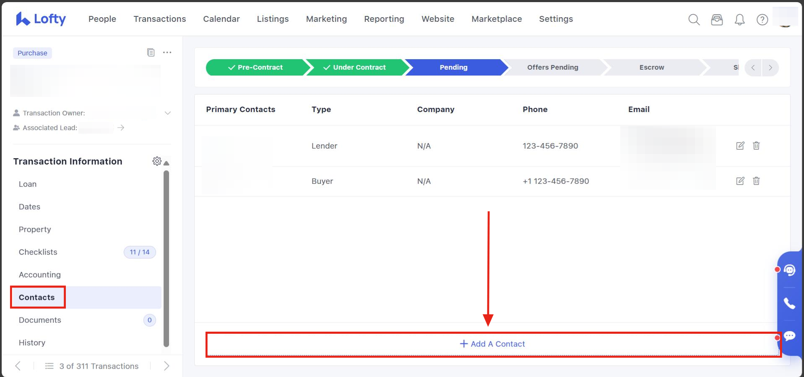
Task: Open the notifications bell
Action: [x=739, y=19]
